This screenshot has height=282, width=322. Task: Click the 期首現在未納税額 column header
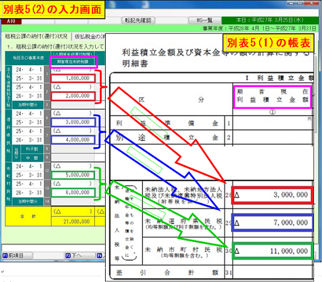pyautogui.click(x=73, y=62)
